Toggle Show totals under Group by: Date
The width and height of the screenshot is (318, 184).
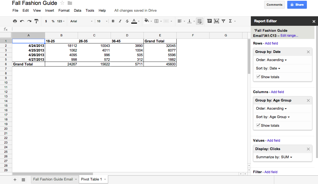[x=258, y=77]
